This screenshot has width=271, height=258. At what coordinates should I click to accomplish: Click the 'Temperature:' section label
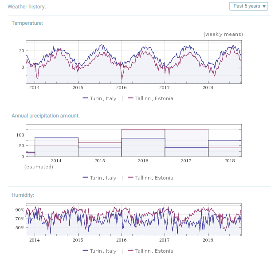tap(27, 23)
